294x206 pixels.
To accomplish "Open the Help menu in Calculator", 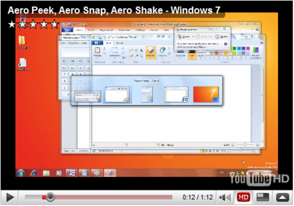I will [x=84, y=43].
